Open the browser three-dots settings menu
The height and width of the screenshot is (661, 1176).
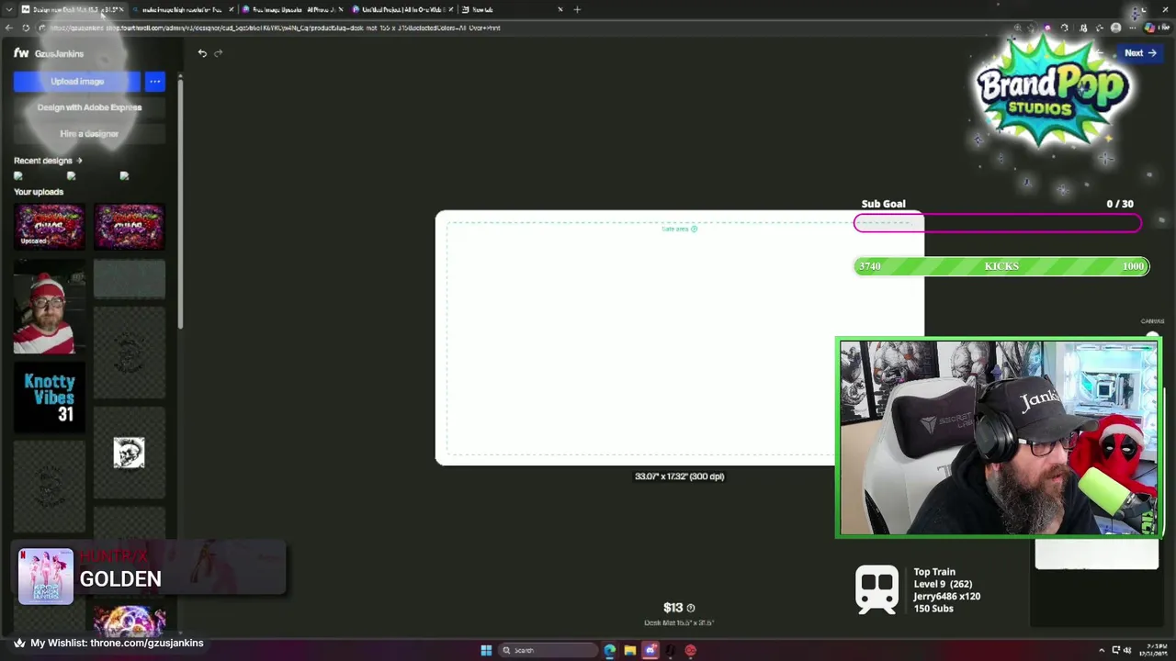1133,28
